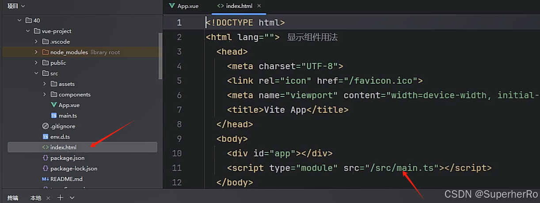Screen dimensions: 540x203
Task: Click the div id="app" line
Action: coord(280,153)
